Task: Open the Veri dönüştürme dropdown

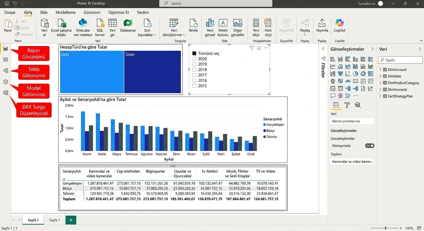Action: pyautogui.click(x=174, y=28)
